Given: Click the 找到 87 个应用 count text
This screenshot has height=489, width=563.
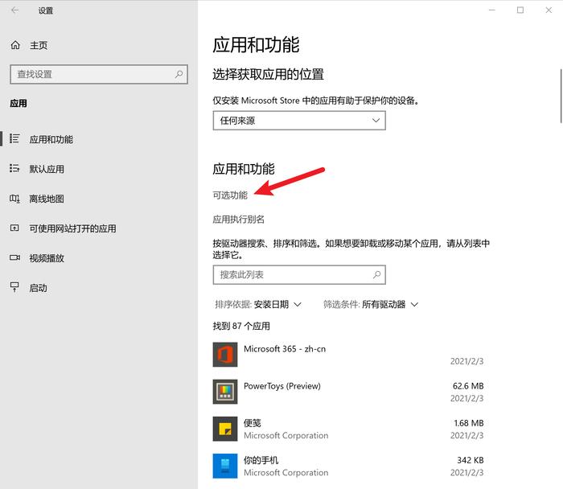Looking at the screenshot, I should click(x=241, y=326).
